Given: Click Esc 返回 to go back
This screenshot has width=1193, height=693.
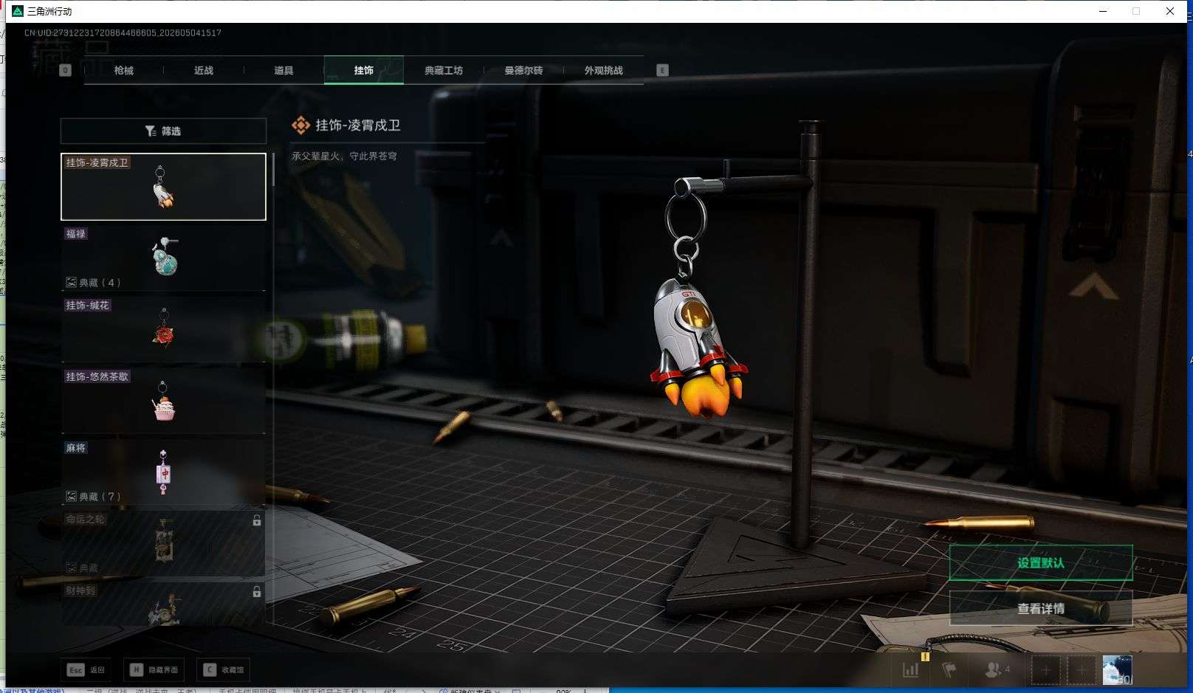Looking at the screenshot, I should (x=86, y=669).
